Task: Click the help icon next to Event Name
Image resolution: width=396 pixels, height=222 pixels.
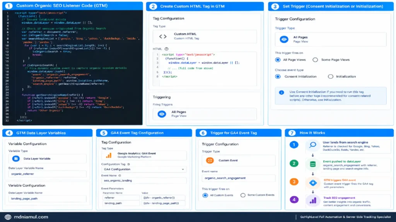Action: tap(120, 175)
